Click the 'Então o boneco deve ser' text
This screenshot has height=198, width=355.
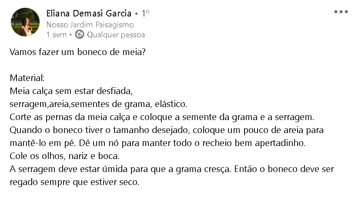coord(284,169)
